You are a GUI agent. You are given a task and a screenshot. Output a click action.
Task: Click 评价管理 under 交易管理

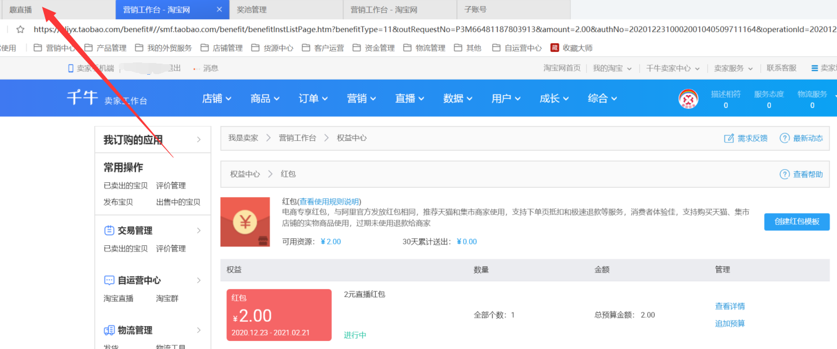point(171,248)
